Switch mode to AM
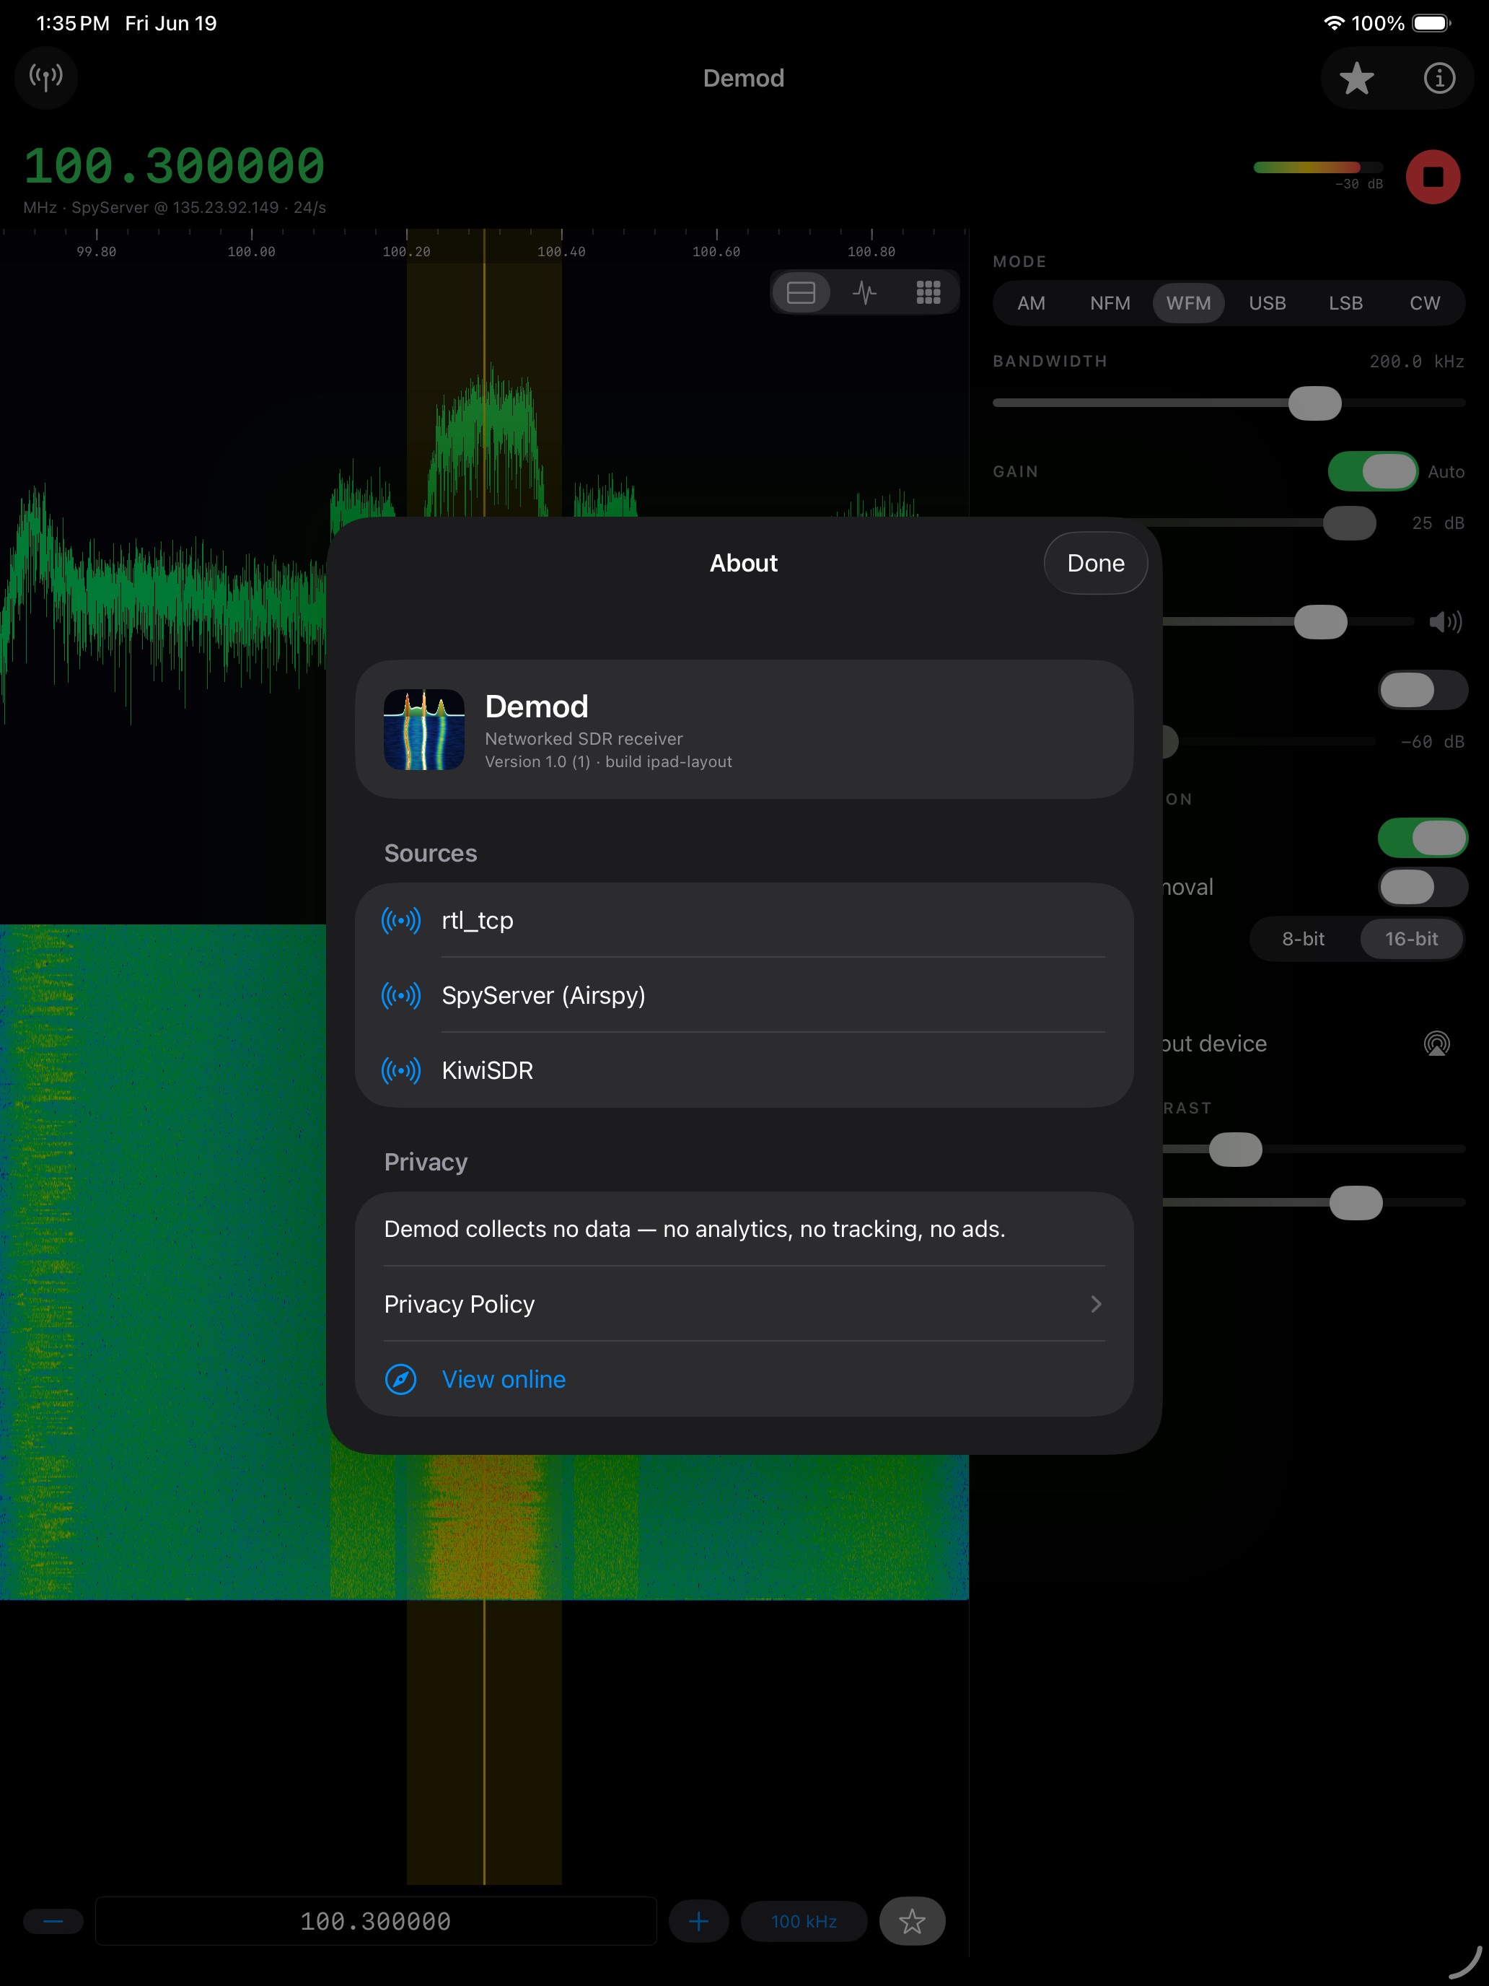 coord(1031,302)
